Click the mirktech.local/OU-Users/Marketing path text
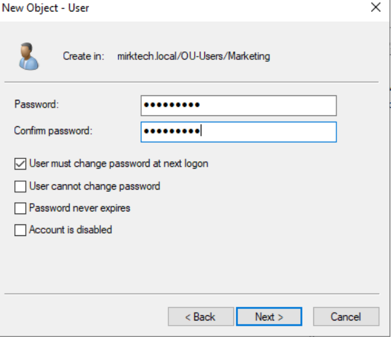The width and height of the screenshot is (391, 337). click(x=194, y=57)
